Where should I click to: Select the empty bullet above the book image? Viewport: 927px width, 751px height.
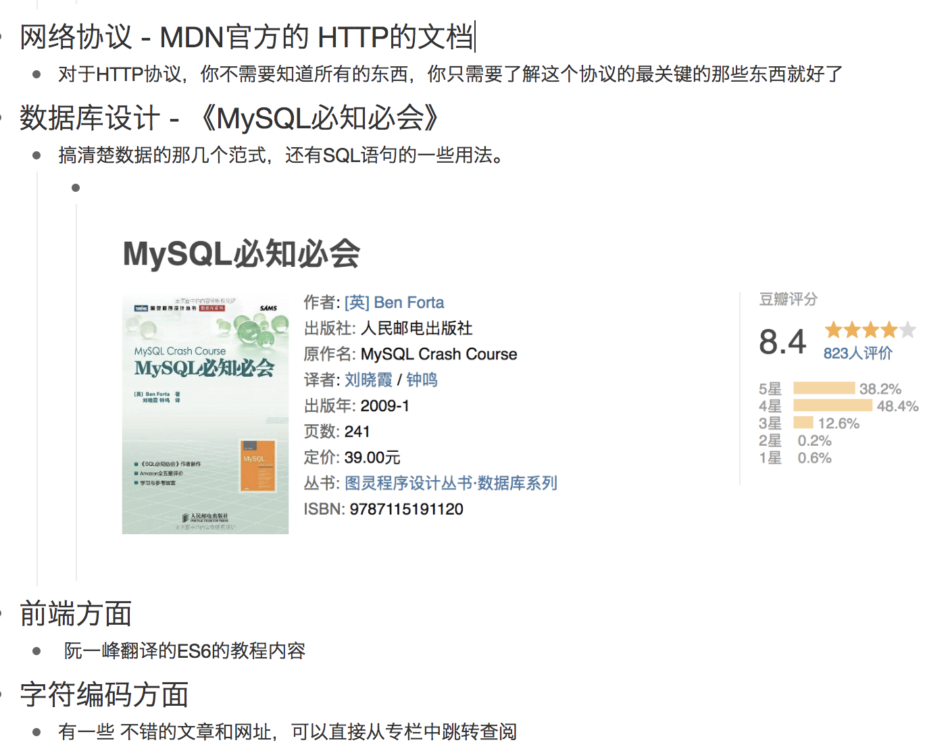(x=76, y=188)
